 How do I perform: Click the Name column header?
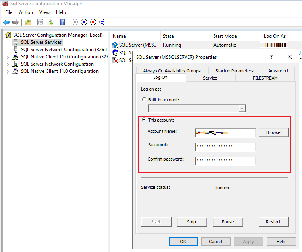click(x=135, y=36)
